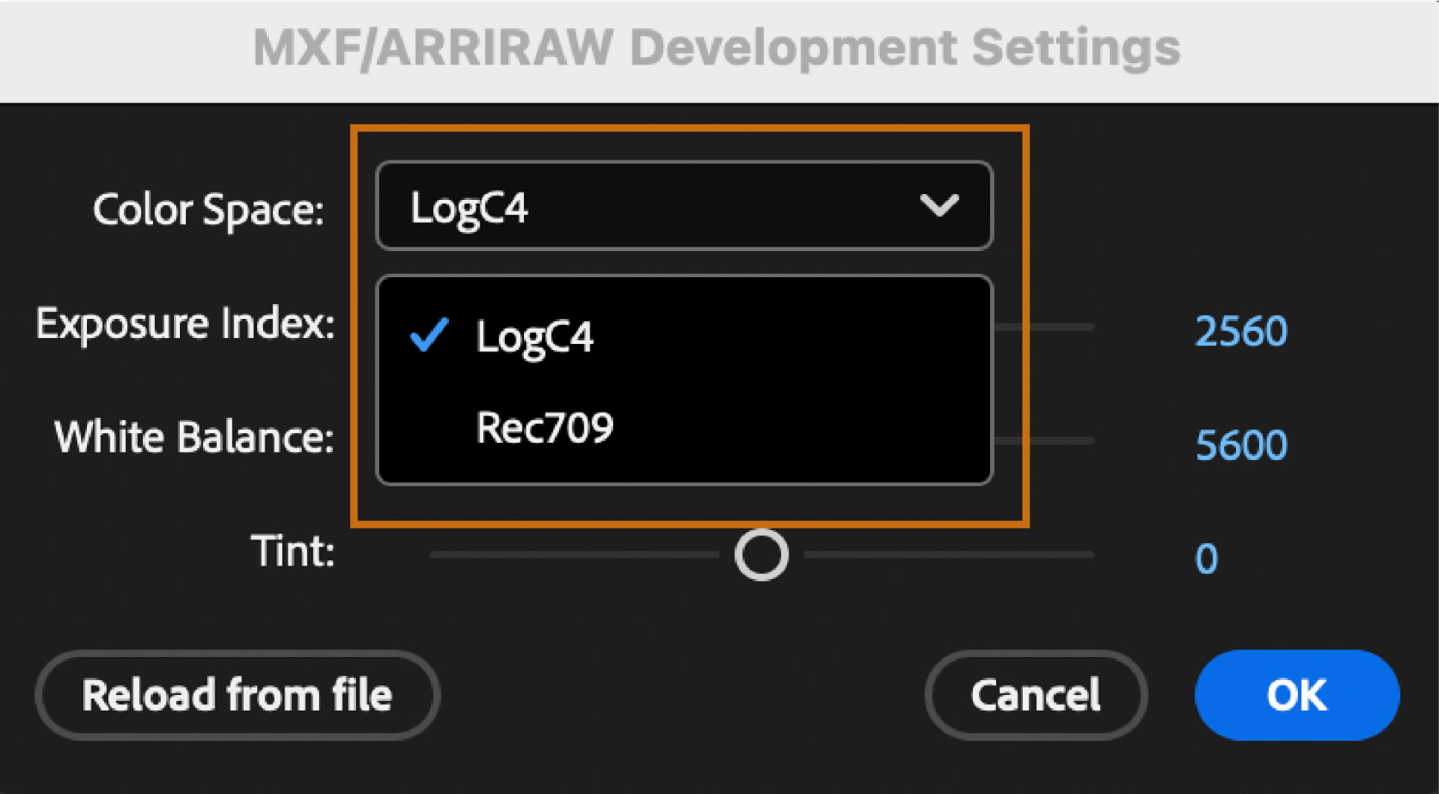The image size is (1439, 794).
Task: Click the White Balance slider track
Action: 1064,442
